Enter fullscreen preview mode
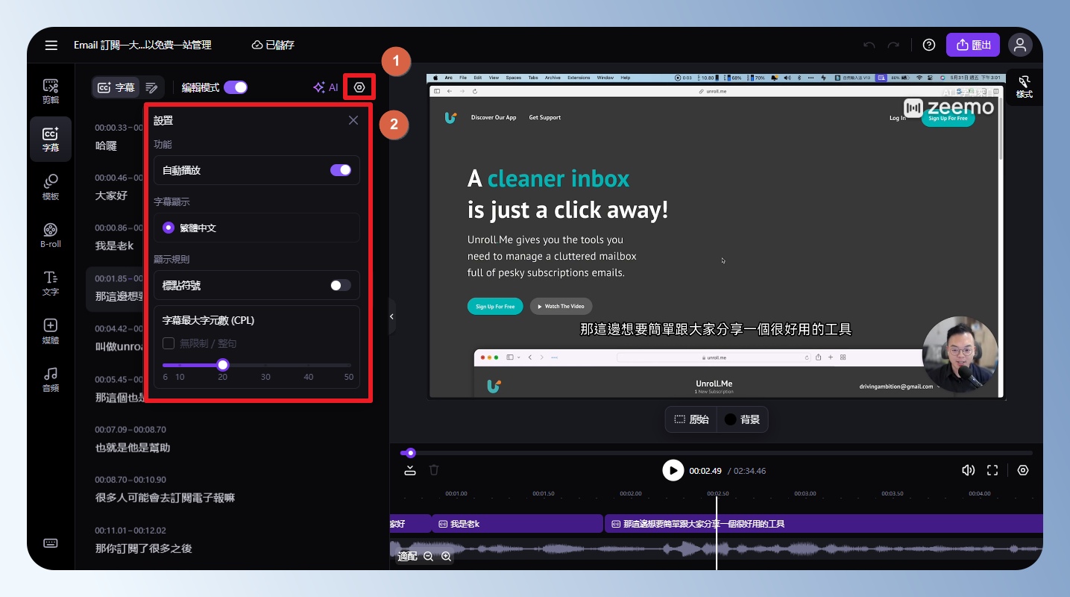 pyautogui.click(x=992, y=470)
